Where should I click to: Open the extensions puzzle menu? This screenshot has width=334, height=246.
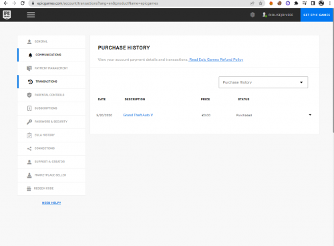(296, 3)
